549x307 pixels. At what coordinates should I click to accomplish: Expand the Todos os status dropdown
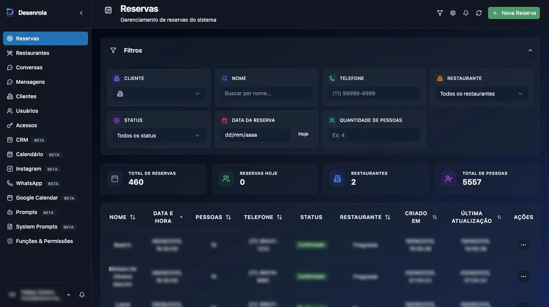point(159,136)
